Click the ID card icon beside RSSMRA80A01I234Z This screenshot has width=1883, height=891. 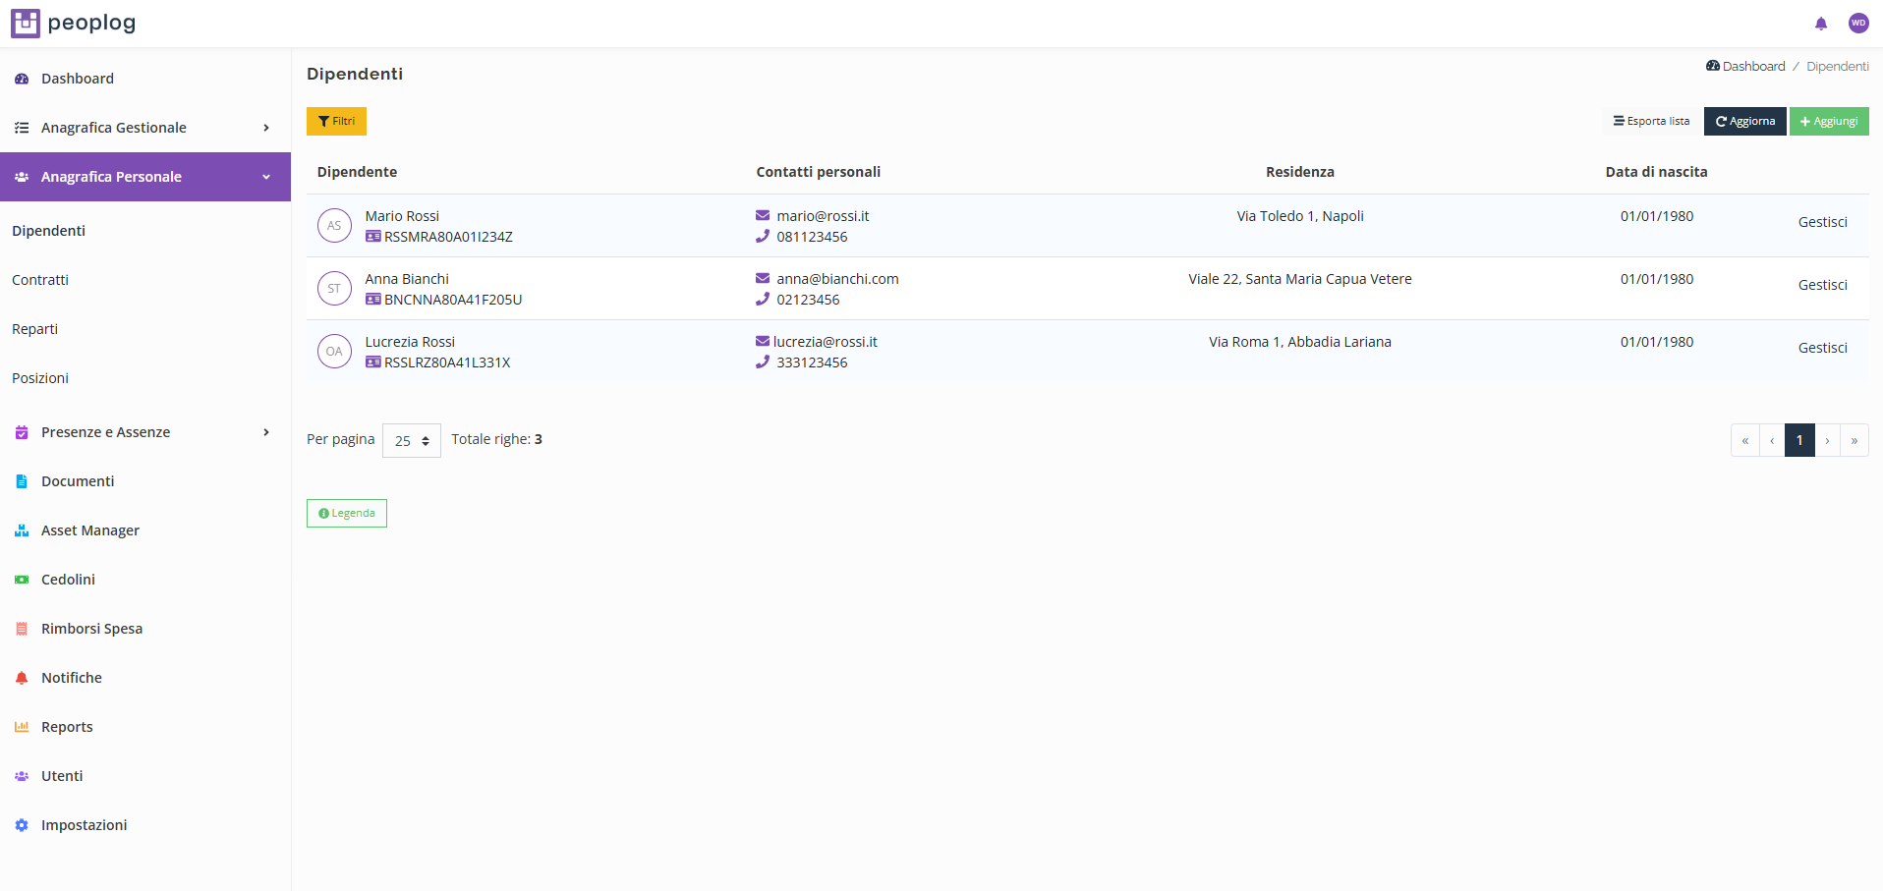click(x=373, y=237)
